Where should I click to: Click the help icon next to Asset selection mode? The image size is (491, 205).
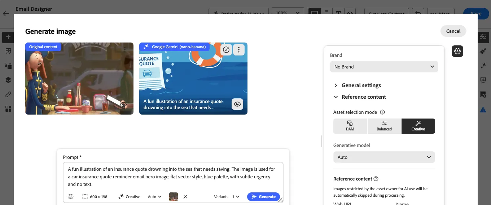click(x=382, y=112)
